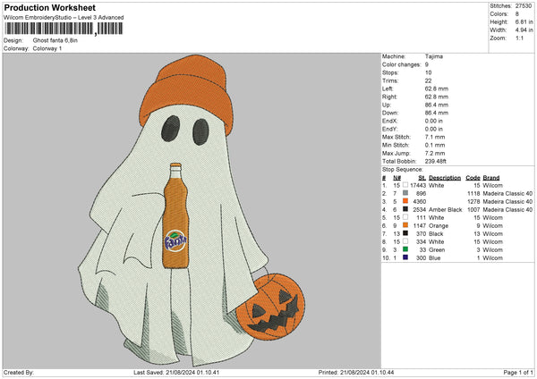
Task: Click the 'Code' column header
Action: (x=473, y=178)
